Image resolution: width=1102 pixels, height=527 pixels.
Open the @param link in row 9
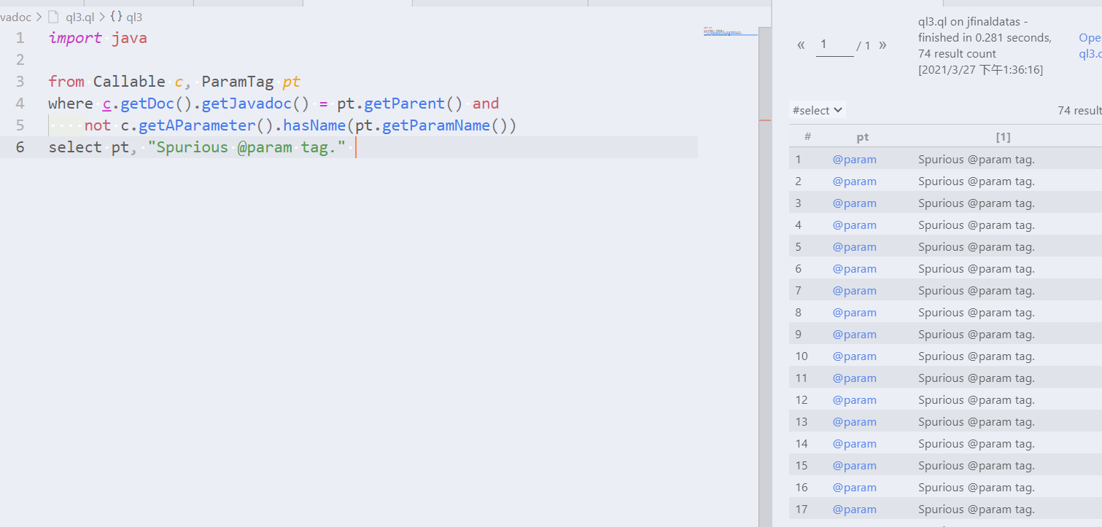855,335
